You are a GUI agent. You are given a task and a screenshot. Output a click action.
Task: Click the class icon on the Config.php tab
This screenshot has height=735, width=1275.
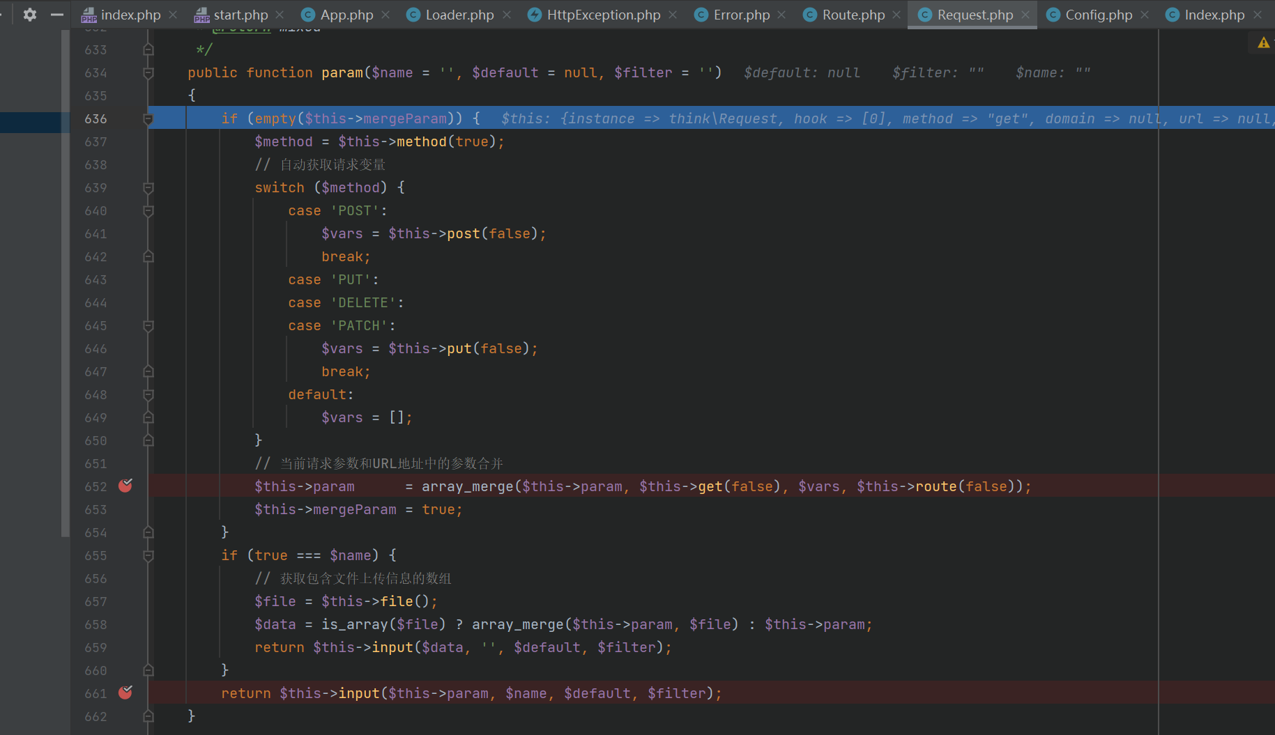point(1053,15)
